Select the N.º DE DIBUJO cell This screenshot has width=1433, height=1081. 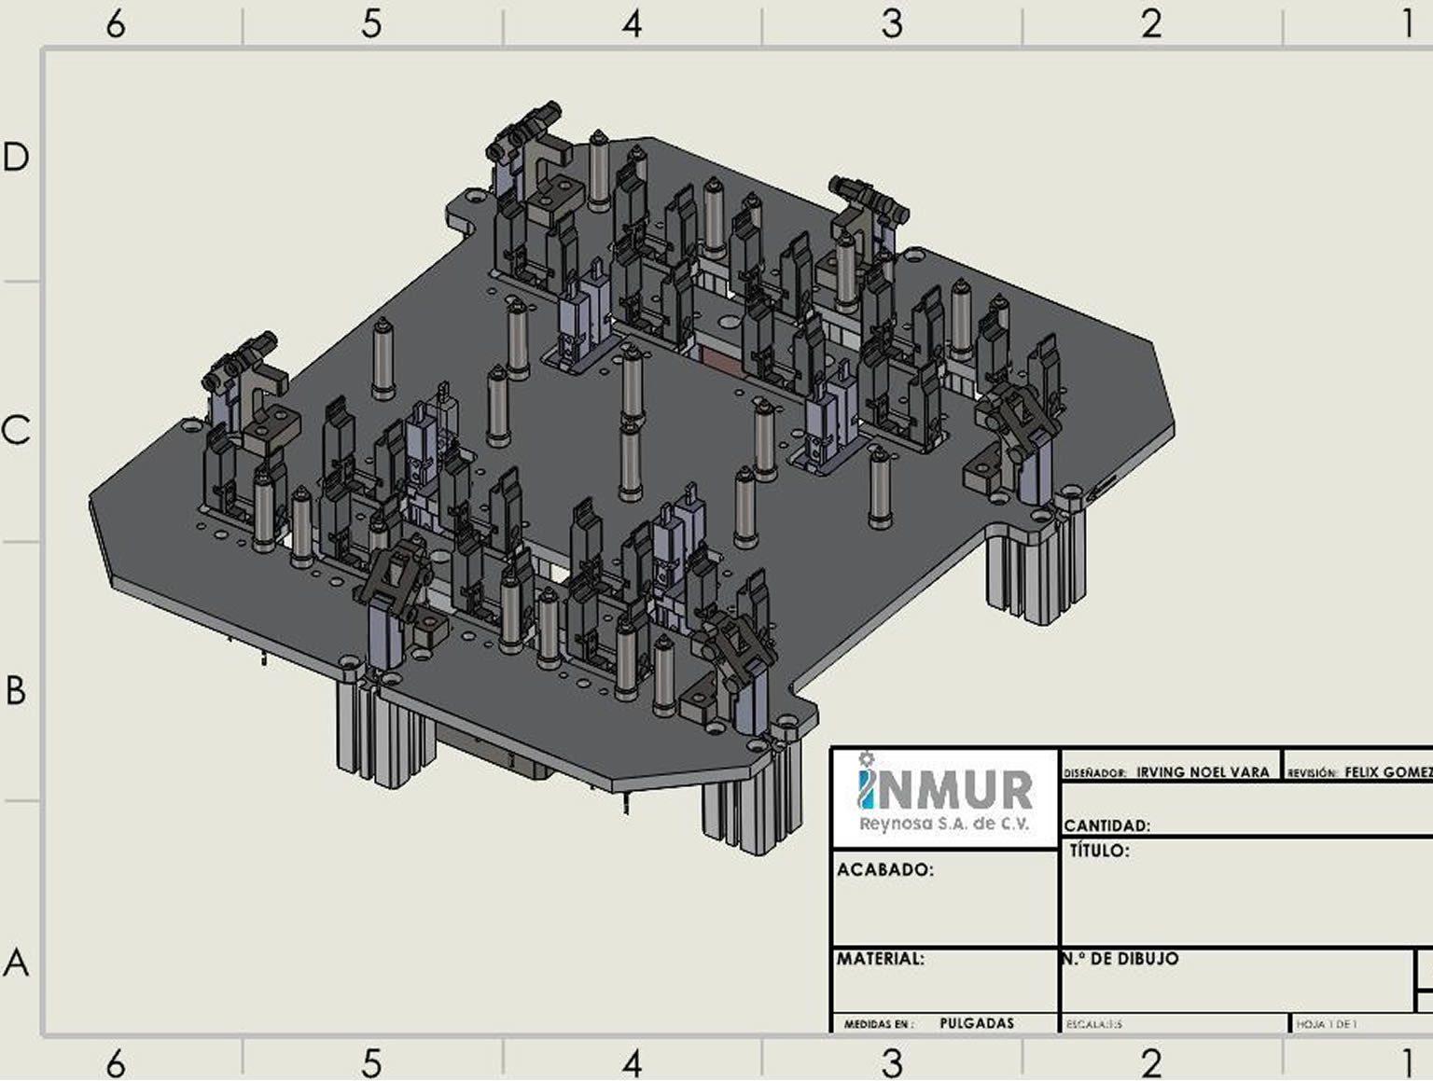tap(1236, 981)
